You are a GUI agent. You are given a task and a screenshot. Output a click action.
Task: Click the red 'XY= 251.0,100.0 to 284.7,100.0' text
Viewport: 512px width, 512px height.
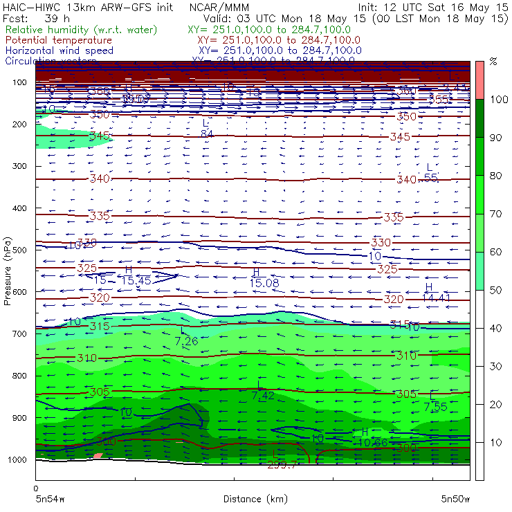pyautogui.click(x=279, y=40)
